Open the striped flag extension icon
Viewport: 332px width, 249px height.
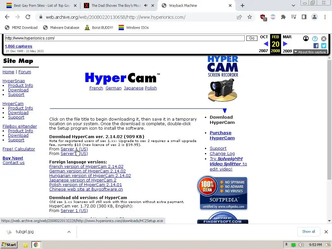(273, 17)
